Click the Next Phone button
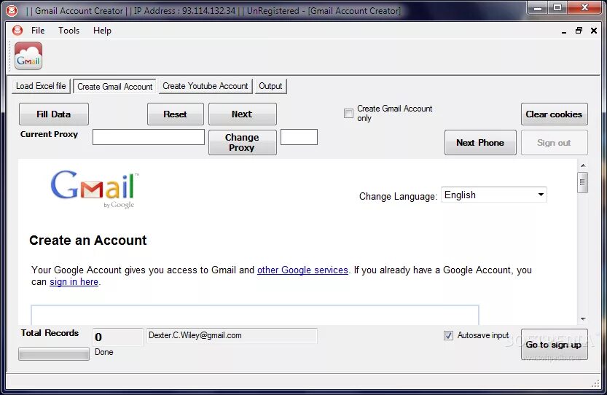Image resolution: width=607 pixels, height=395 pixels. 480,143
